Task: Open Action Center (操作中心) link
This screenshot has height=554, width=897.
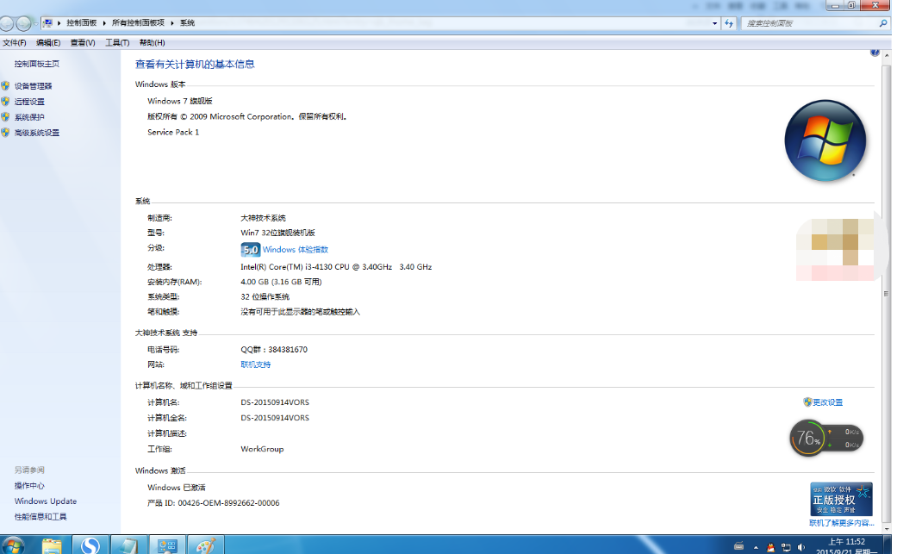Action: coord(29,486)
